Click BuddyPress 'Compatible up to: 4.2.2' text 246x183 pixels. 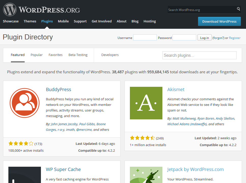pos(97,150)
